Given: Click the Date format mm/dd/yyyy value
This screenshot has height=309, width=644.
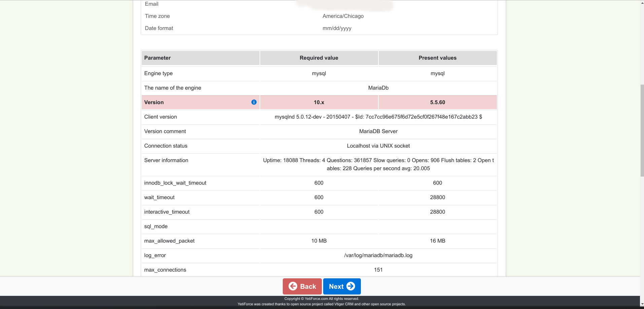Looking at the screenshot, I should coord(337,28).
